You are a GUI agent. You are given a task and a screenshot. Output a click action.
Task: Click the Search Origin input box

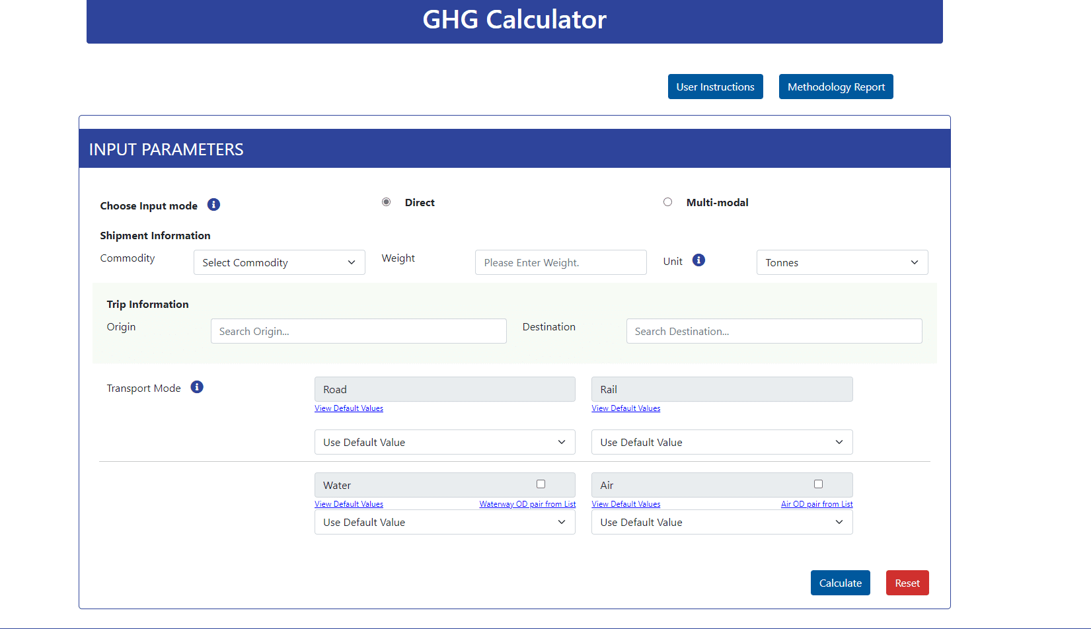358,331
